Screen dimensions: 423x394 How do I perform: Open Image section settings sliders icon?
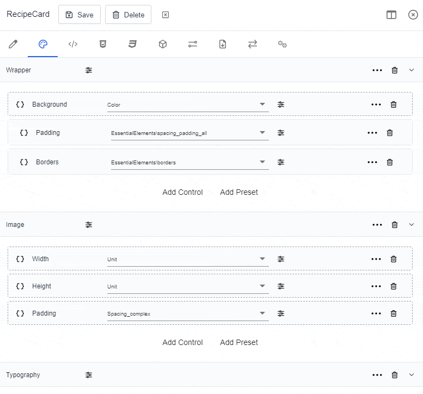click(89, 225)
